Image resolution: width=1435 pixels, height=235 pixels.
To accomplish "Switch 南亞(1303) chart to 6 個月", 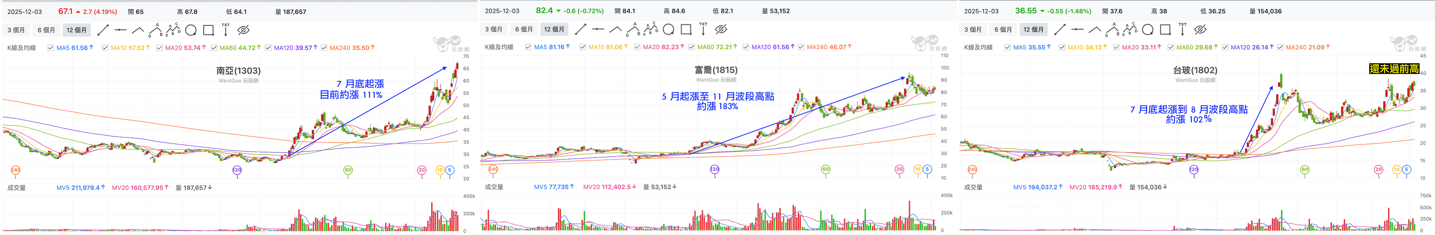I will (x=46, y=30).
